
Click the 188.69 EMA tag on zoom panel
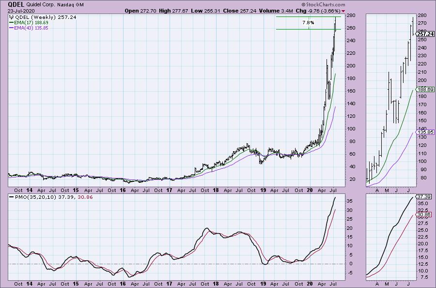click(425, 89)
